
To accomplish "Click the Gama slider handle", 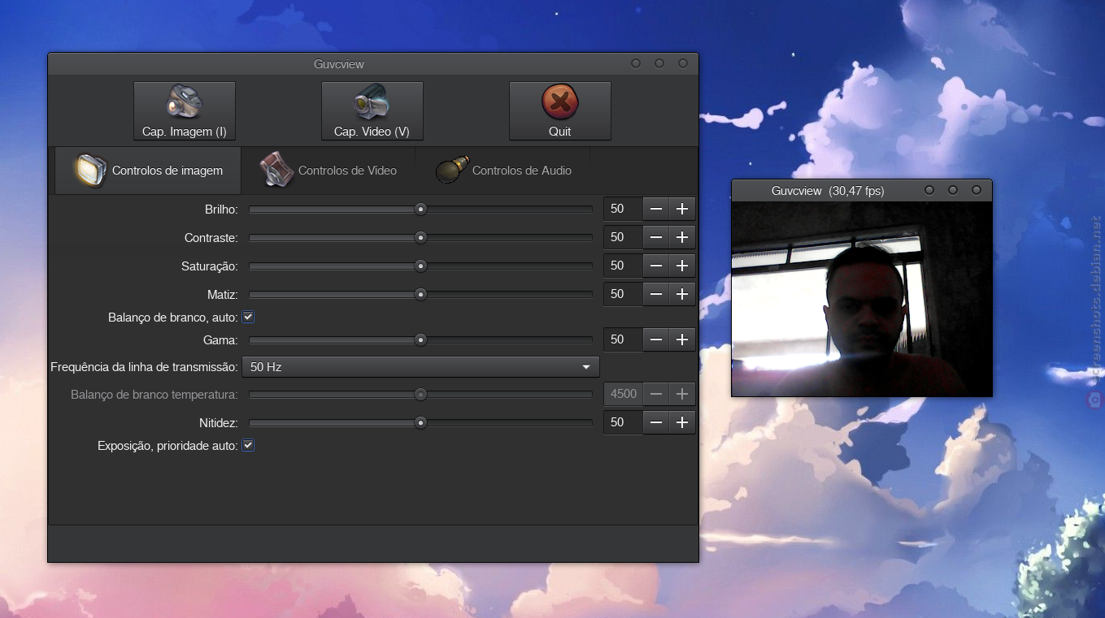I will pos(420,339).
